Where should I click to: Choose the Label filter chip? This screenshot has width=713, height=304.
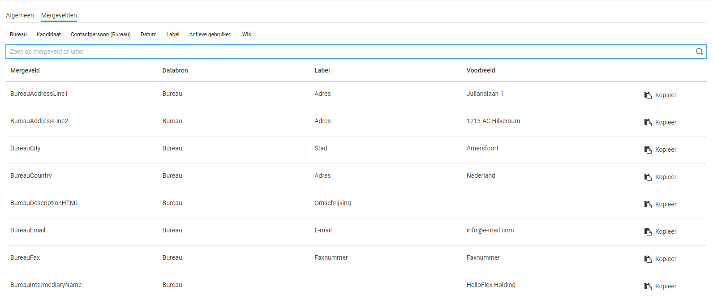pyautogui.click(x=173, y=34)
